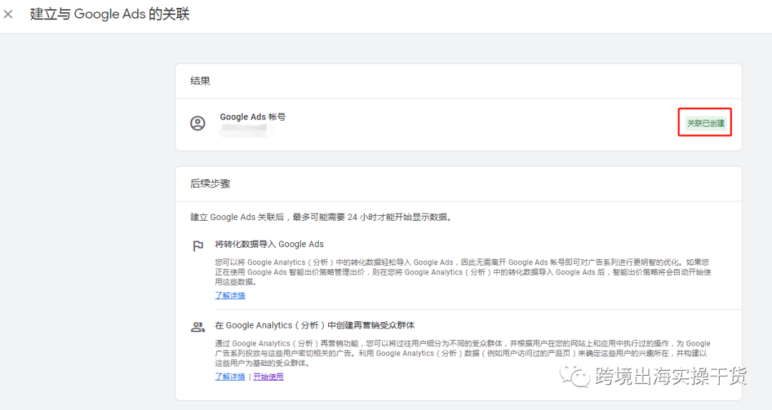
Task: Click the 将转化数据导入 Google Ads heading
Action: (269, 244)
